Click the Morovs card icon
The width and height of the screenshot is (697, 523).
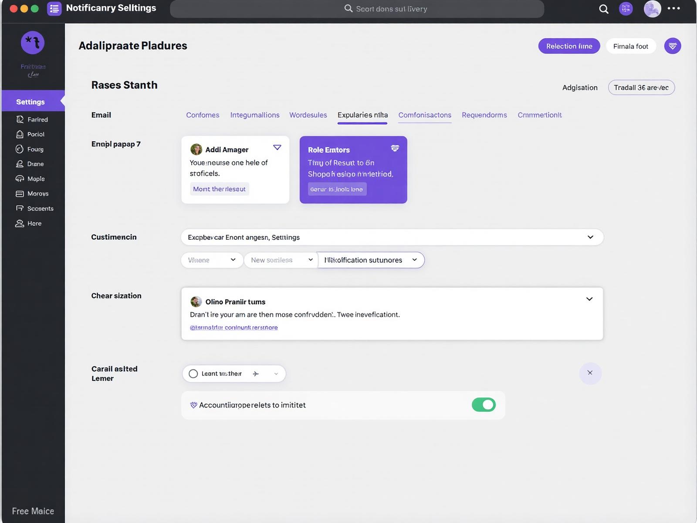(20, 194)
